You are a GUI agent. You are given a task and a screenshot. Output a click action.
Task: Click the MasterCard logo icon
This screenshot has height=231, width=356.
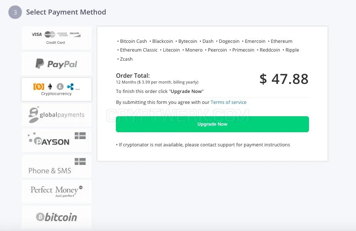click(50, 35)
